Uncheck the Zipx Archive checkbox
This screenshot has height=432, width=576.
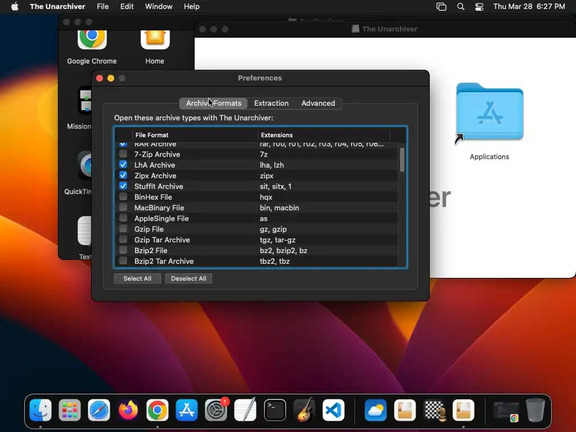[x=123, y=175]
